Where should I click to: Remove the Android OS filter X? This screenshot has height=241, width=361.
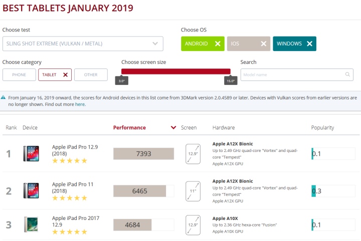pos(217,44)
